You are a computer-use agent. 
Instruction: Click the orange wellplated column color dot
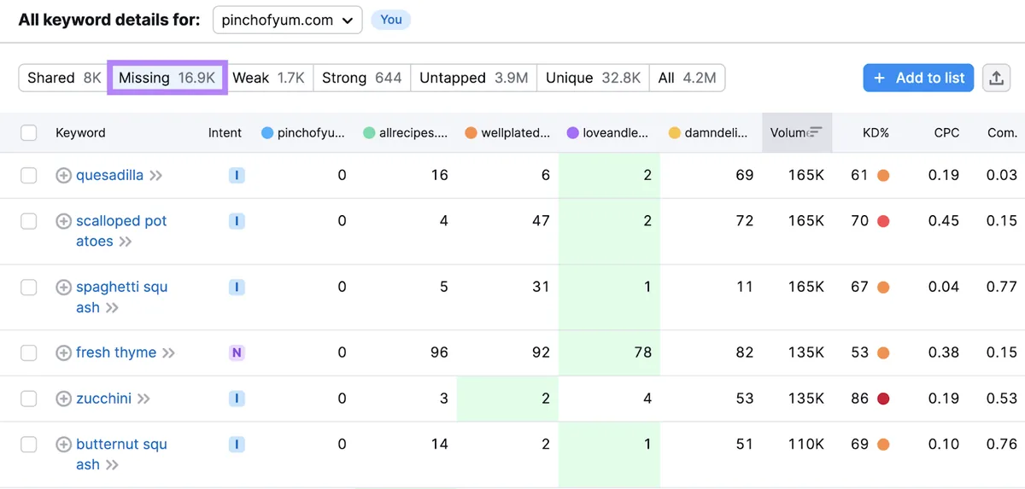(x=471, y=133)
